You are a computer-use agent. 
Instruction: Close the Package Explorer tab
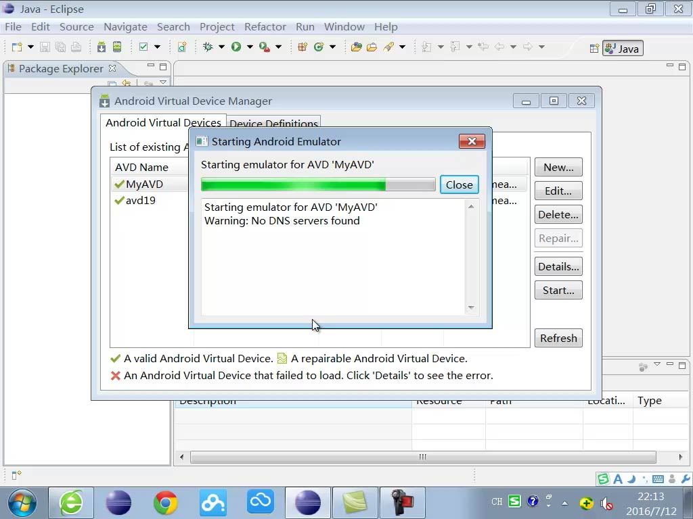pyautogui.click(x=112, y=68)
